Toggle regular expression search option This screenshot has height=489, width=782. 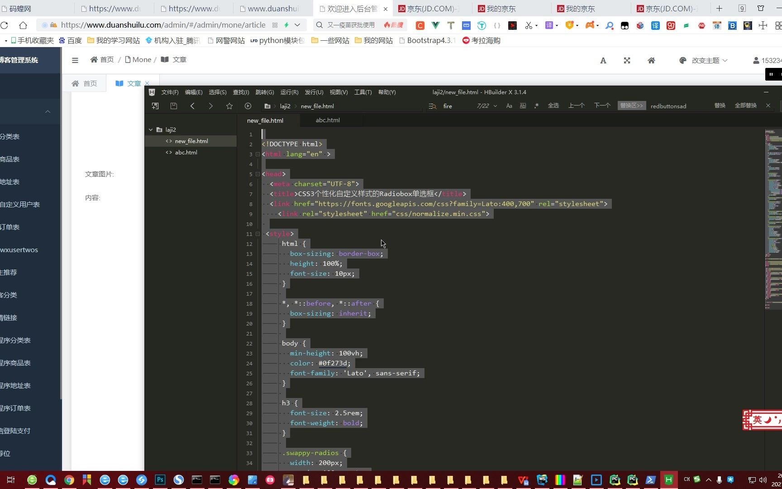(x=536, y=105)
